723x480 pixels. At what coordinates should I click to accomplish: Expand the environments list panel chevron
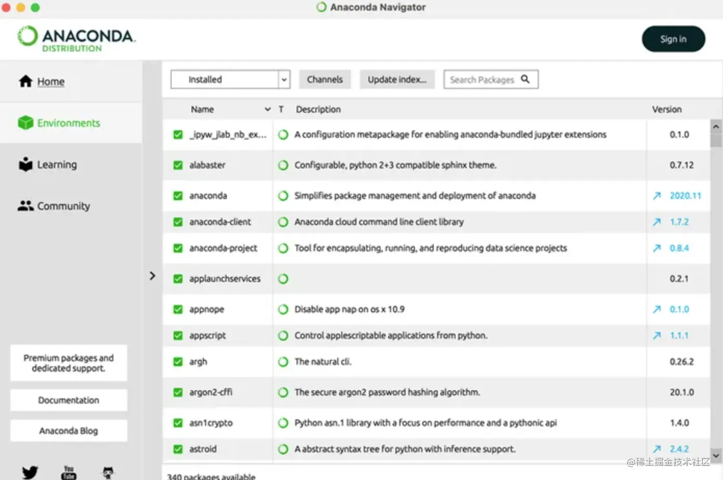pyautogui.click(x=152, y=276)
